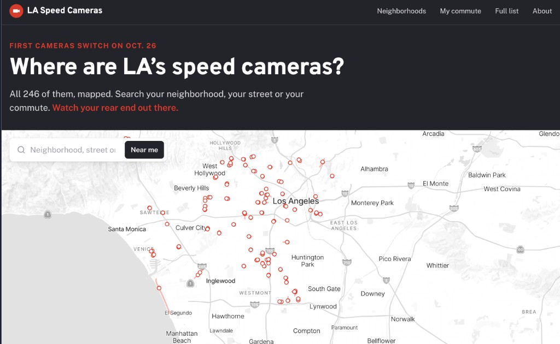Click the Downey map label
Viewport: 560px width, 344px height.
pyautogui.click(x=372, y=294)
